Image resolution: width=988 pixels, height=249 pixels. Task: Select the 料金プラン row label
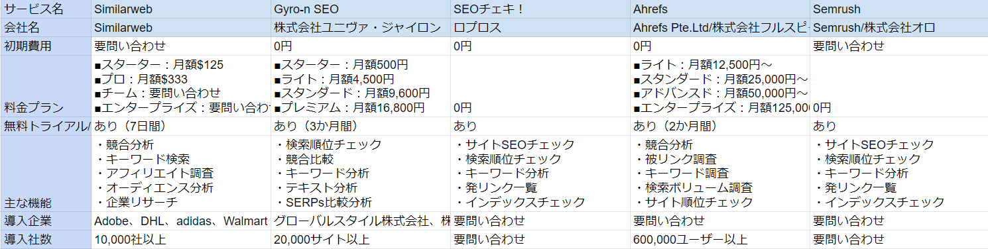point(46,86)
